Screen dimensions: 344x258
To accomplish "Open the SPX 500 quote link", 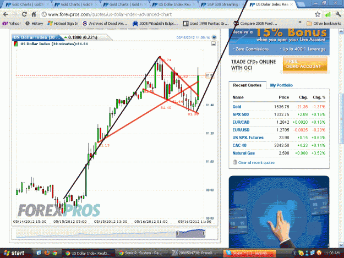I will 241,114.
